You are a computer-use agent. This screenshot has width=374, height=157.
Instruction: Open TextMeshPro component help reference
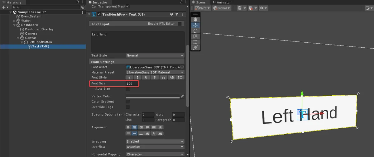[x=171, y=14]
